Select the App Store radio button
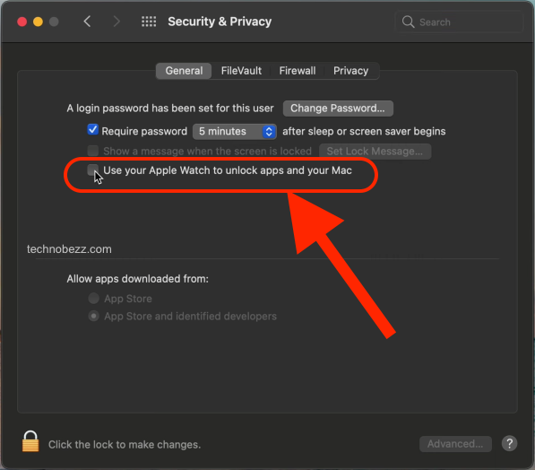The image size is (535, 470). 94,298
